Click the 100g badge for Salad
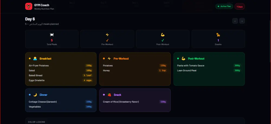 click(89, 71)
